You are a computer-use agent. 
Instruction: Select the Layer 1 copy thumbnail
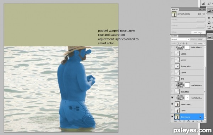[177, 104]
